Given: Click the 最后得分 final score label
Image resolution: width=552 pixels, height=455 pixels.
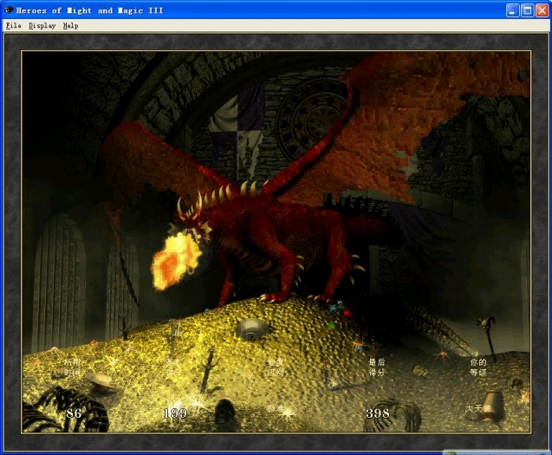Looking at the screenshot, I should coord(377,367).
